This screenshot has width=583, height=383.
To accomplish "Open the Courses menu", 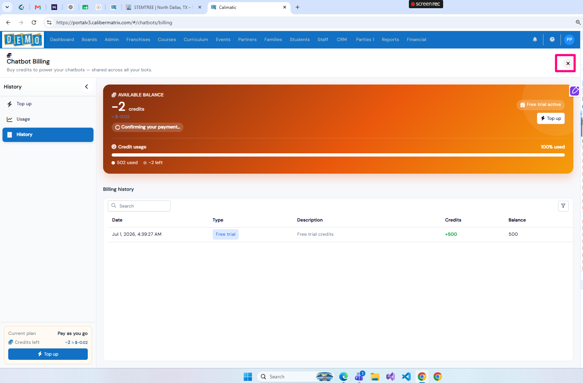I will point(167,40).
